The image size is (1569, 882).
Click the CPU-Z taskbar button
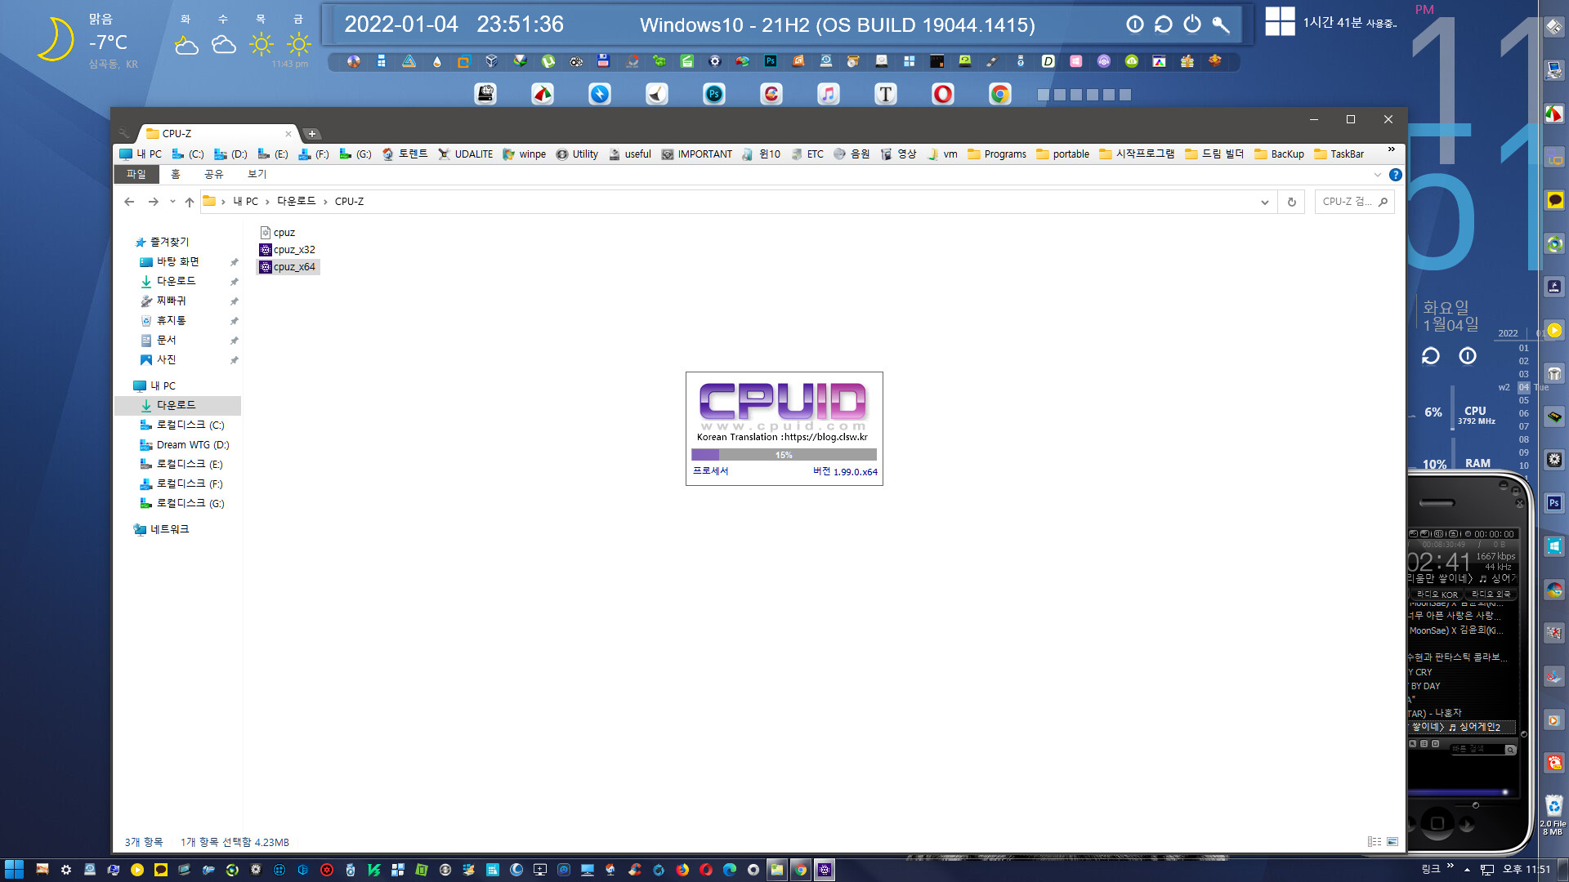(x=825, y=870)
